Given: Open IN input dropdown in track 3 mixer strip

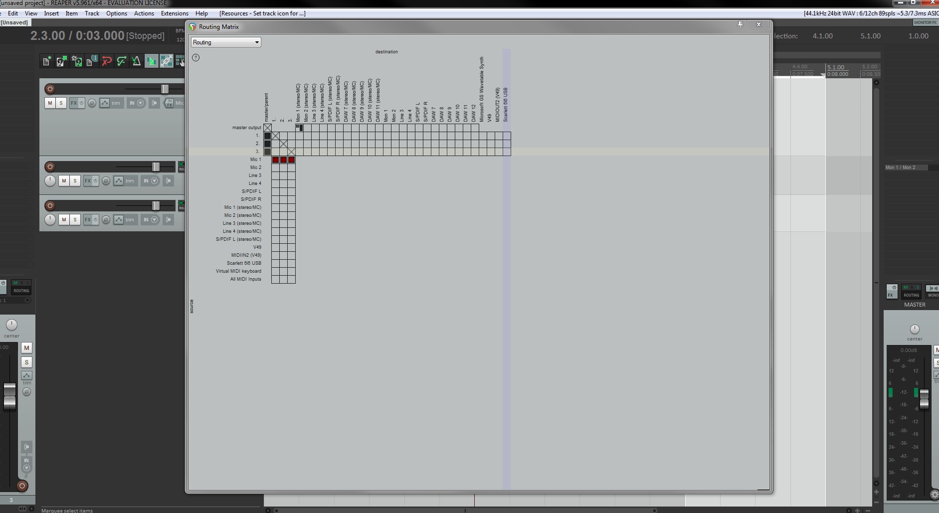Looking at the screenshot, I should (x=26, y=465).
